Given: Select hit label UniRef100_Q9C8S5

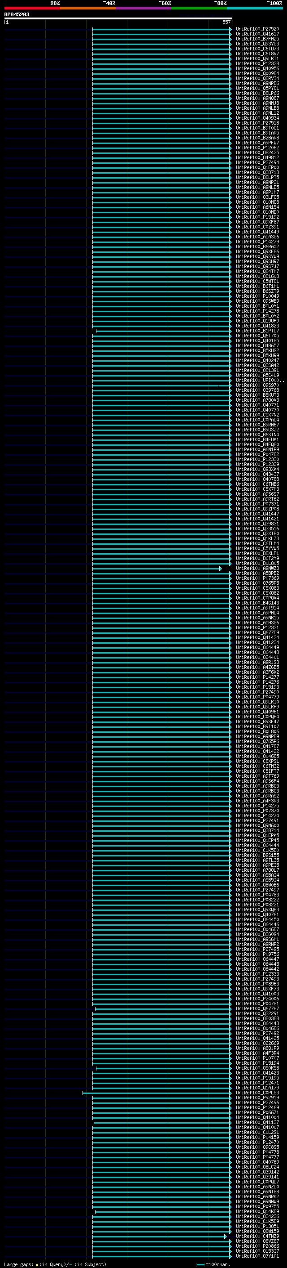Looking at the screenshot, I should click(257, 1147).
